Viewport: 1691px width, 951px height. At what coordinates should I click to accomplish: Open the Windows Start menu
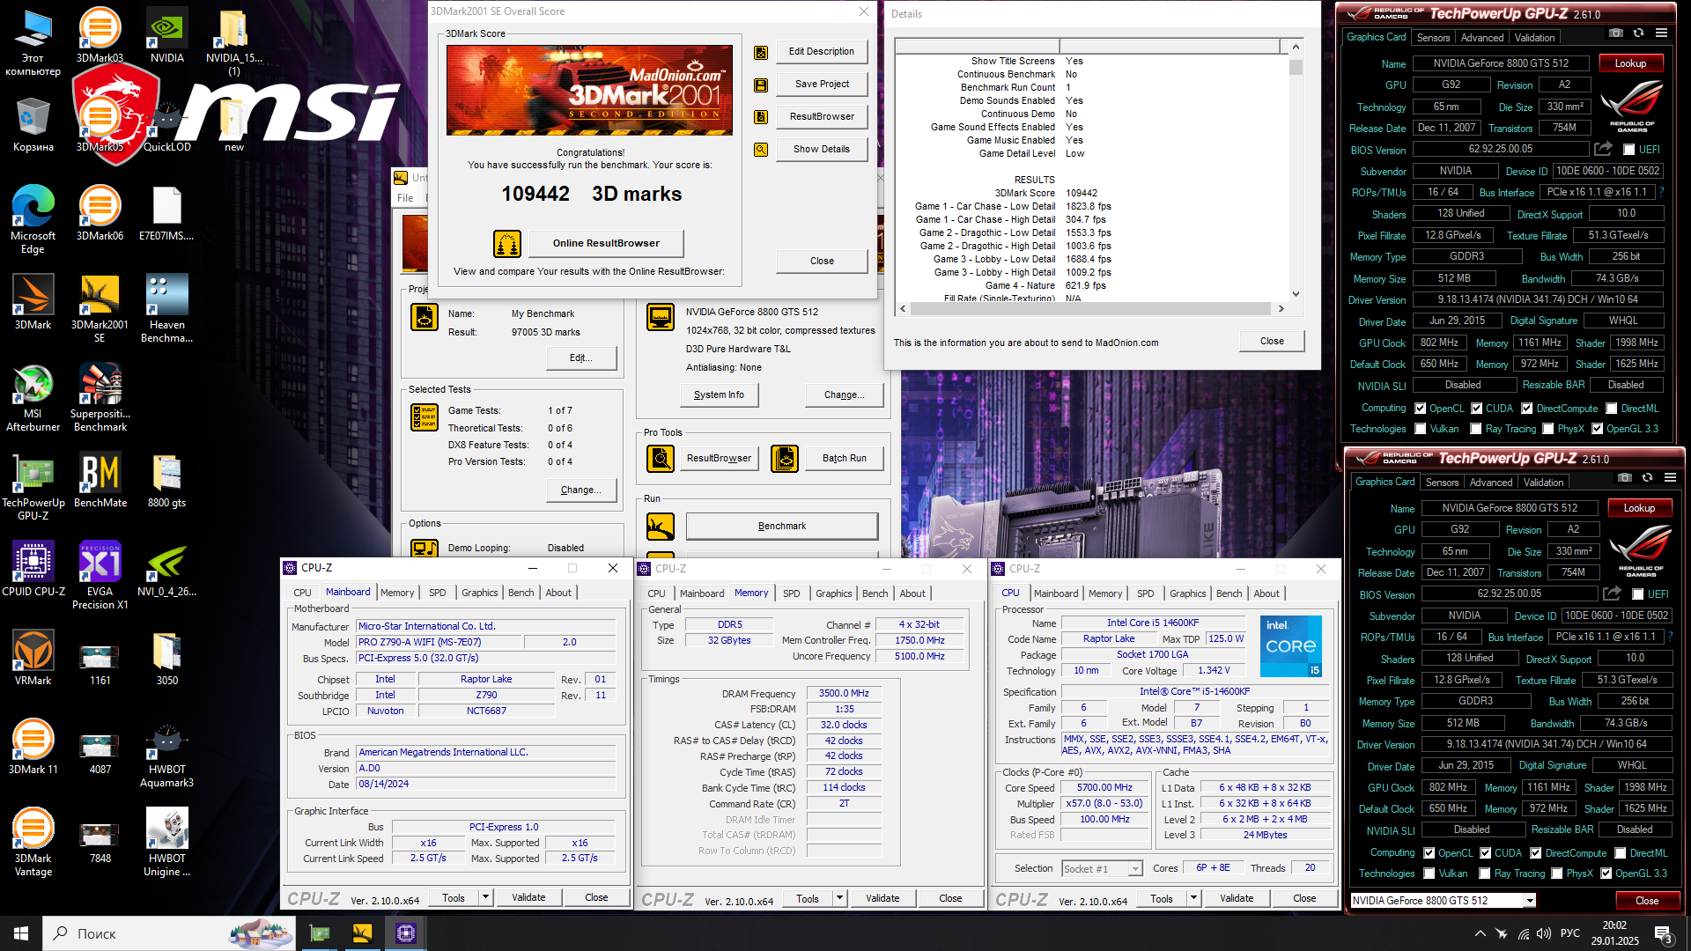click(21, 933)
